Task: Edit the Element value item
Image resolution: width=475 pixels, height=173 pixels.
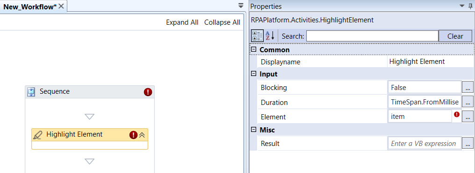Action: tap(420, 116)
